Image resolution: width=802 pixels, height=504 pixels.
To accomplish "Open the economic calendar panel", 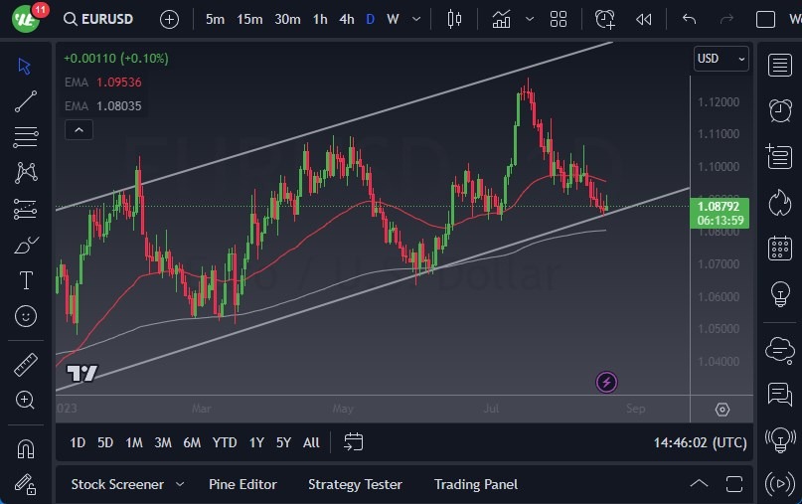I will pyautogui.click(x=780, y=248).
